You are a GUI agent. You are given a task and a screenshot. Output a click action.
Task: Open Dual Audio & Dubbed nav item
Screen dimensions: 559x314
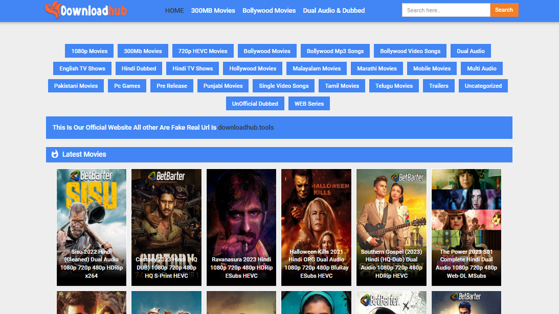pos(333,11)
